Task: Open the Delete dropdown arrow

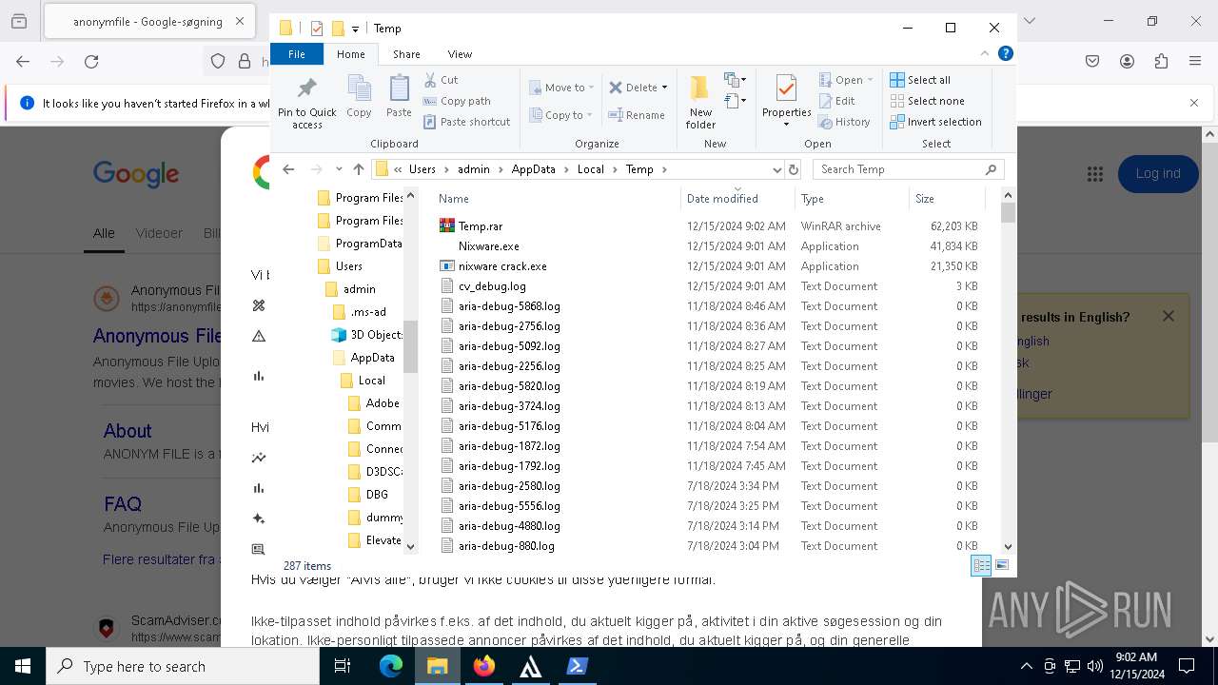Action: [x=664, y=88]
